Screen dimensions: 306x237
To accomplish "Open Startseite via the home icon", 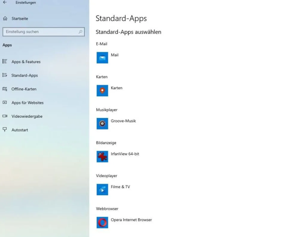I will [x=5, y=18].
